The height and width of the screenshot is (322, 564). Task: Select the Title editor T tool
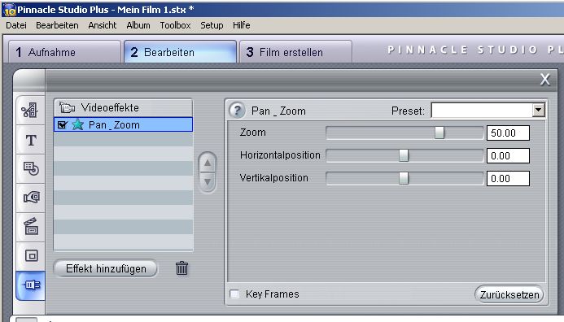coord(31,140)
